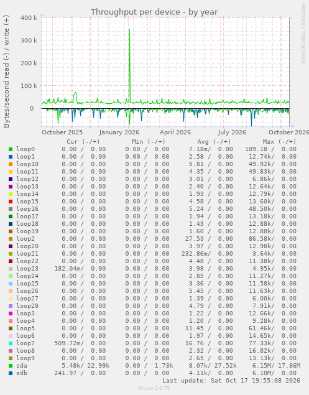Image resolution: width=309 pixels, height=395 pixels.
Task: Click the loop23 legend label
Action: [27, 269]
